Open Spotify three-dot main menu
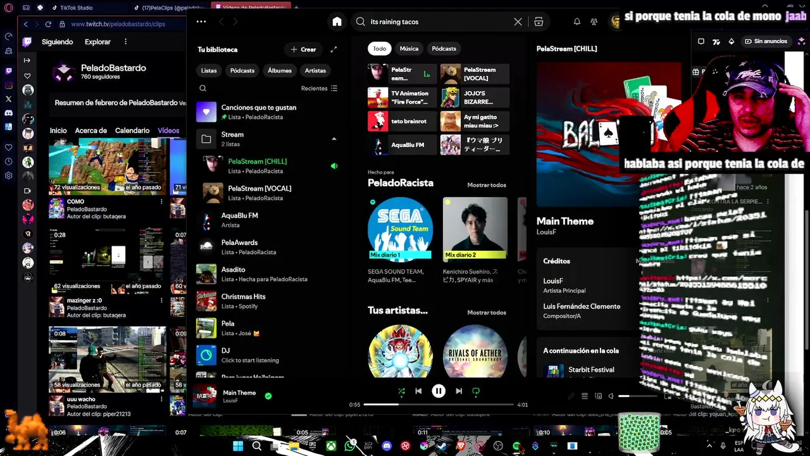The width and height of the screenshot is (810, 456). [201, 22]
